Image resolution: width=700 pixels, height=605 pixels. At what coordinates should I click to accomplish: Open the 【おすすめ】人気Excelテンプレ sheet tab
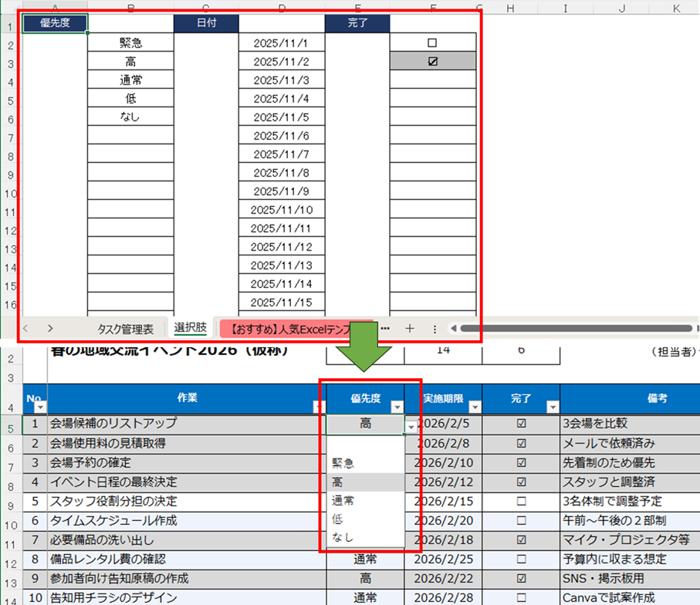tap(296, 329)
